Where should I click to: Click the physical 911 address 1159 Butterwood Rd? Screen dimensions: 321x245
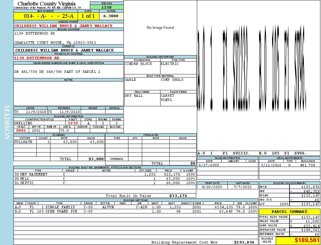pos(37,58)
